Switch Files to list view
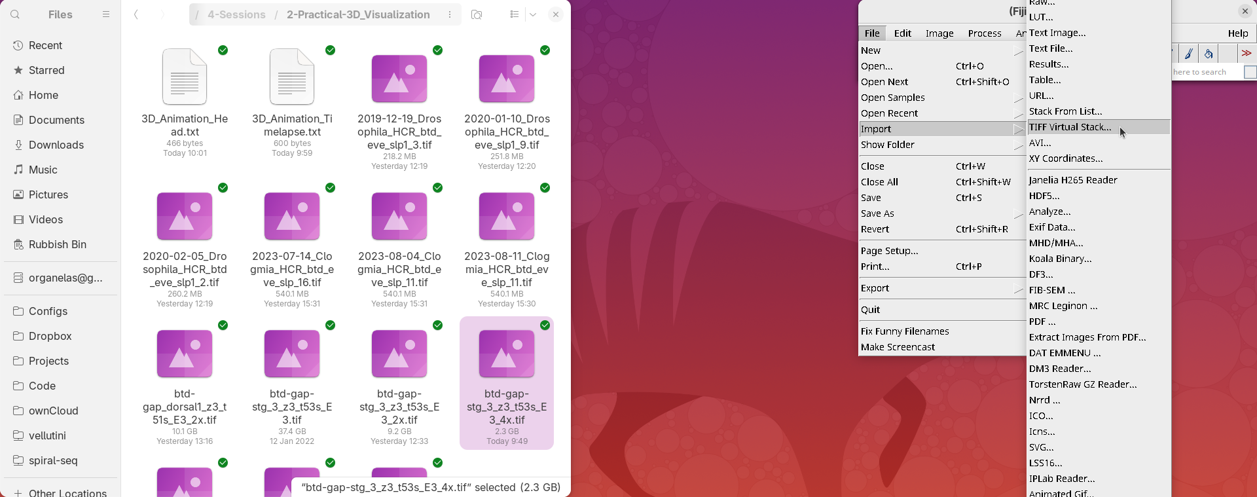Image resolution: width=1257 pixels, height=497 pixels. [x=515, y=14]
